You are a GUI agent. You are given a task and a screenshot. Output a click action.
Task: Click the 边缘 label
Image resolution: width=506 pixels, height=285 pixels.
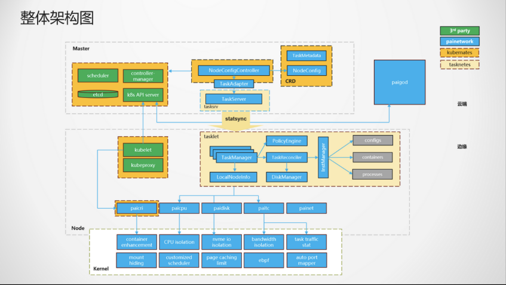(x=462, y=146)
